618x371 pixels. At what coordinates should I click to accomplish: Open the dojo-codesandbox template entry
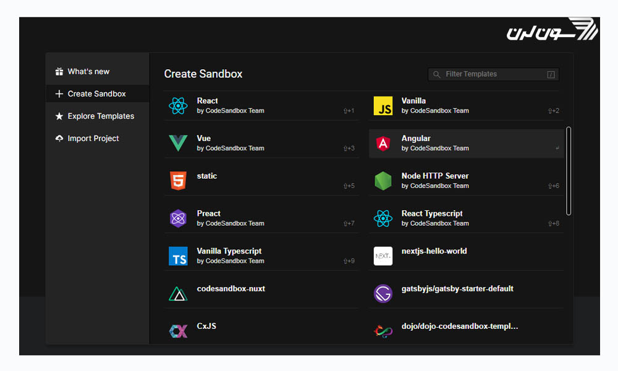459,326
